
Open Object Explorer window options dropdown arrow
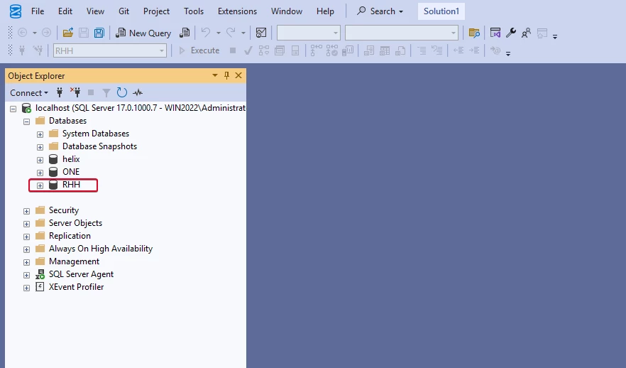coord(215,75)
